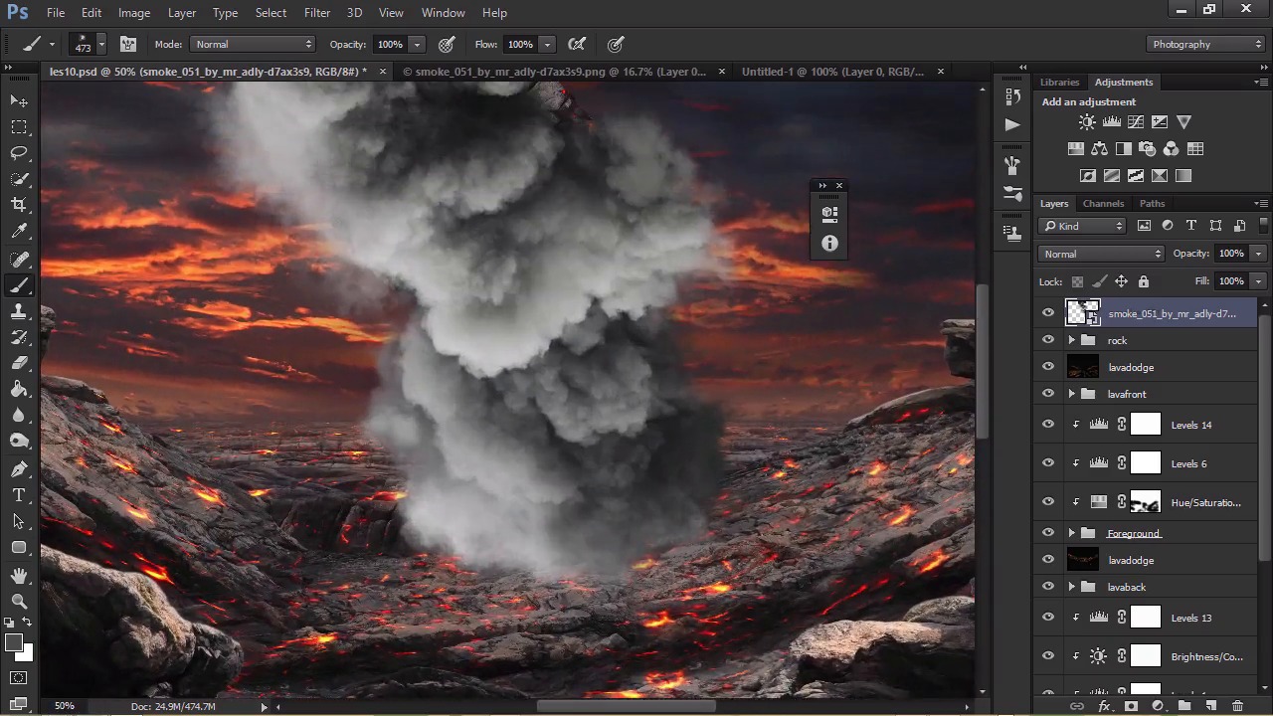Switch to Untitled-1 document tab
This screenshot has height=716, width=1273.
click(x=832, y=72)
